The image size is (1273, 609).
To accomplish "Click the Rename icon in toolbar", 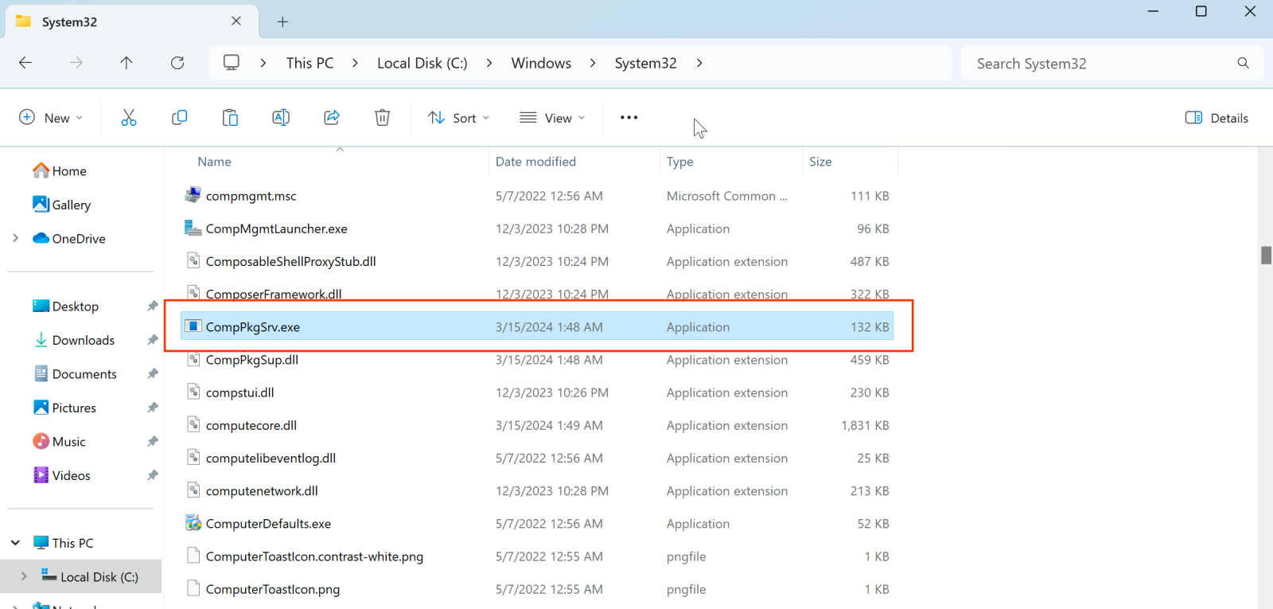I will point(281,118).
